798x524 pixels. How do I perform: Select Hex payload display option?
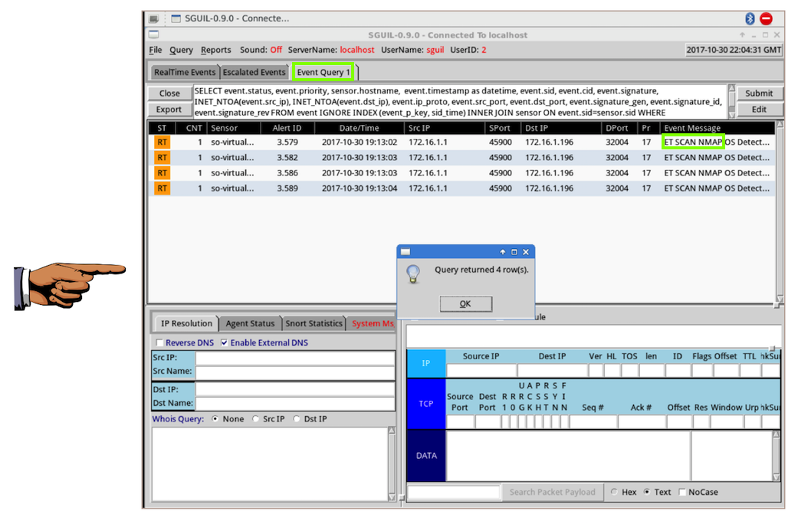[615, 492]
